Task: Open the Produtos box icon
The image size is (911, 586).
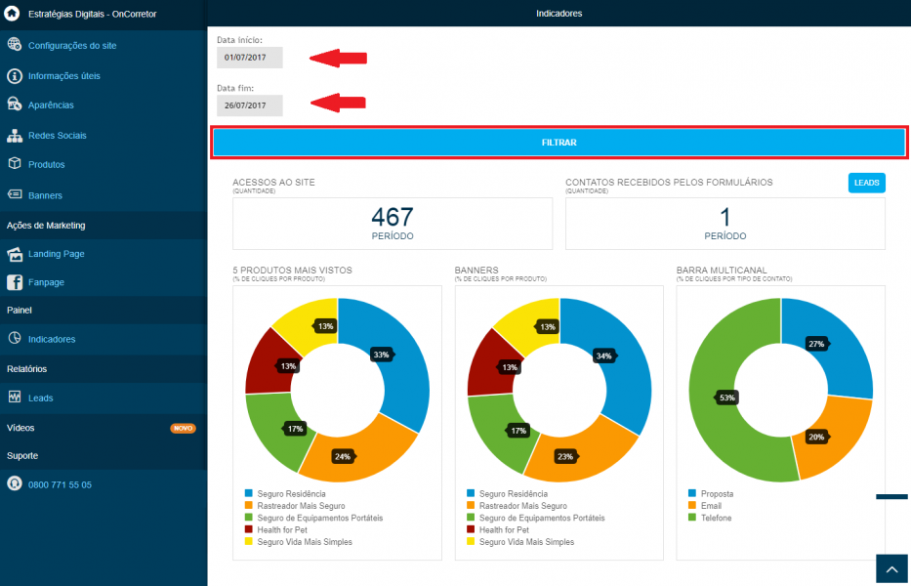Action: click(15, 163)
